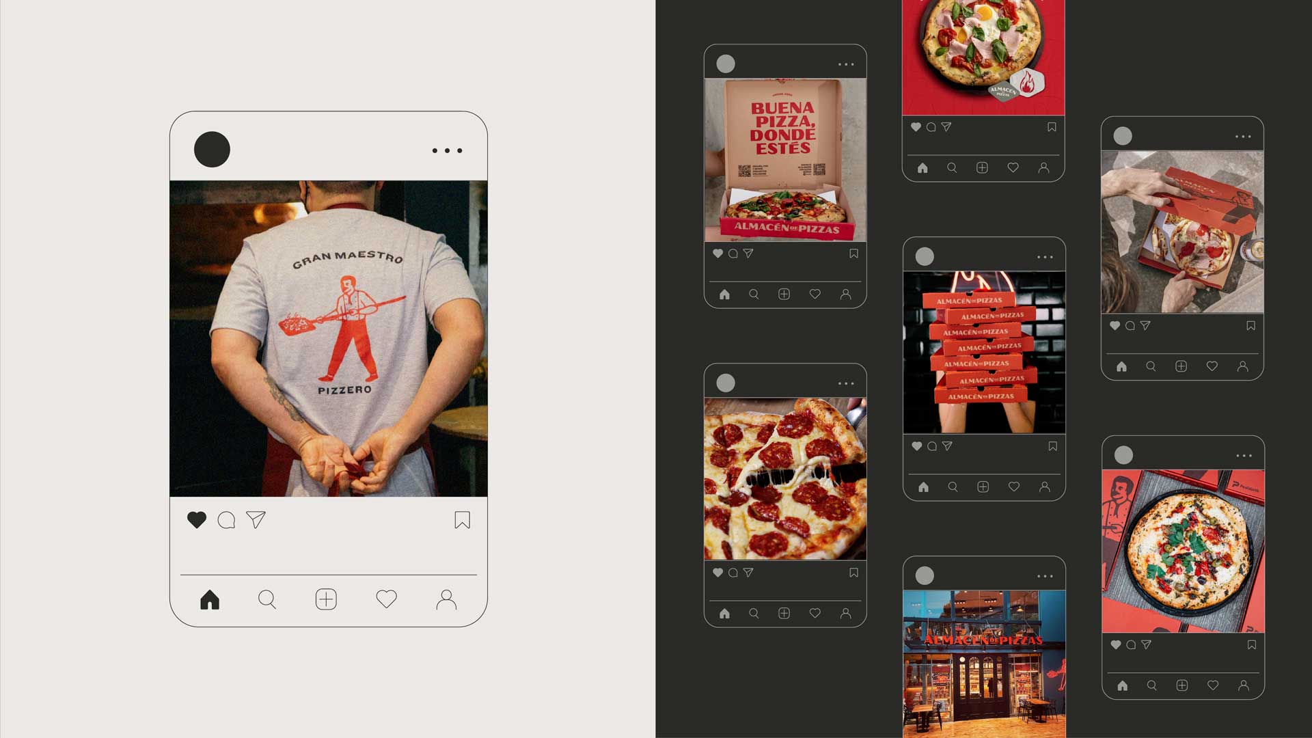This screenshot has width=1312, height=738.
Task: Click the share arrow under the Gran Maestro post
Action: point(256,520)
